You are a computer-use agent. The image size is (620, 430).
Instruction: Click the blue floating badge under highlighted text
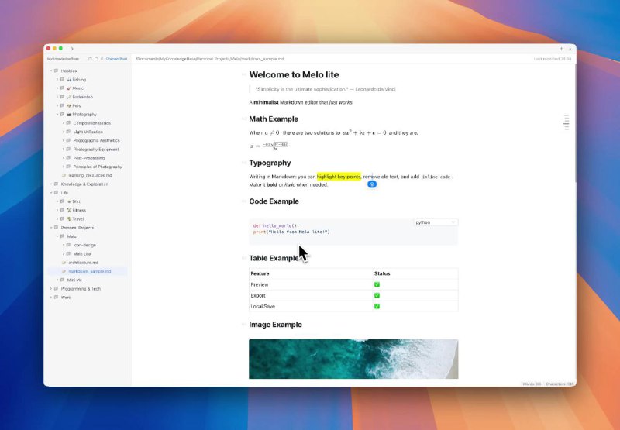pos(372,184)
